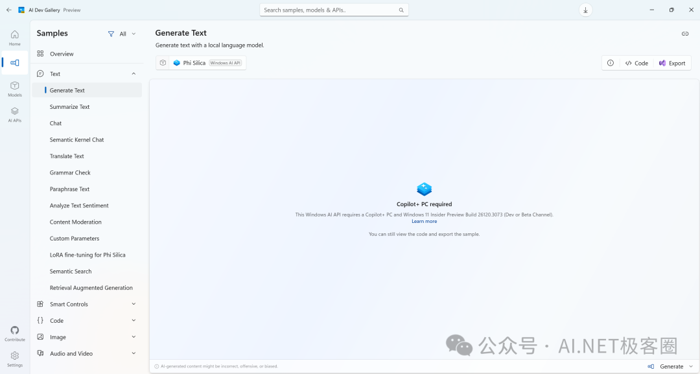
Task: Select the Generate Text sample
Action: (x=87, y=90)
